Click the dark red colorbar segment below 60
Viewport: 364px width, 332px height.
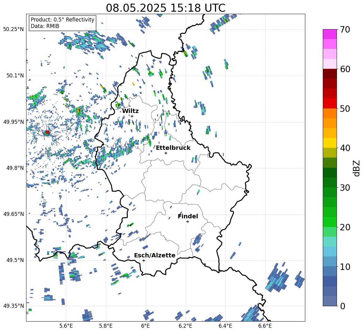[x=330, y=74]
